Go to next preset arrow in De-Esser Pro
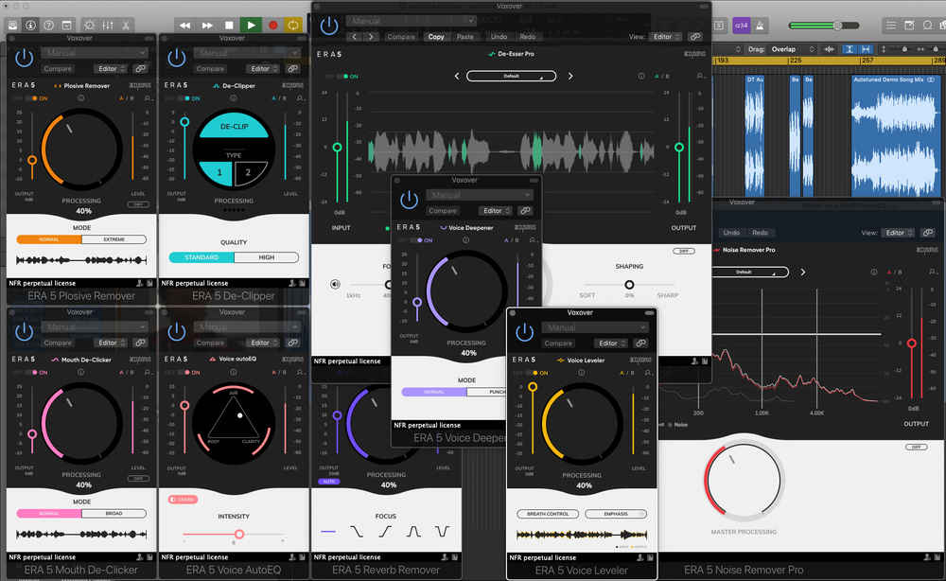The height and width of the screenshot is (581, 946). click(570, 76)
